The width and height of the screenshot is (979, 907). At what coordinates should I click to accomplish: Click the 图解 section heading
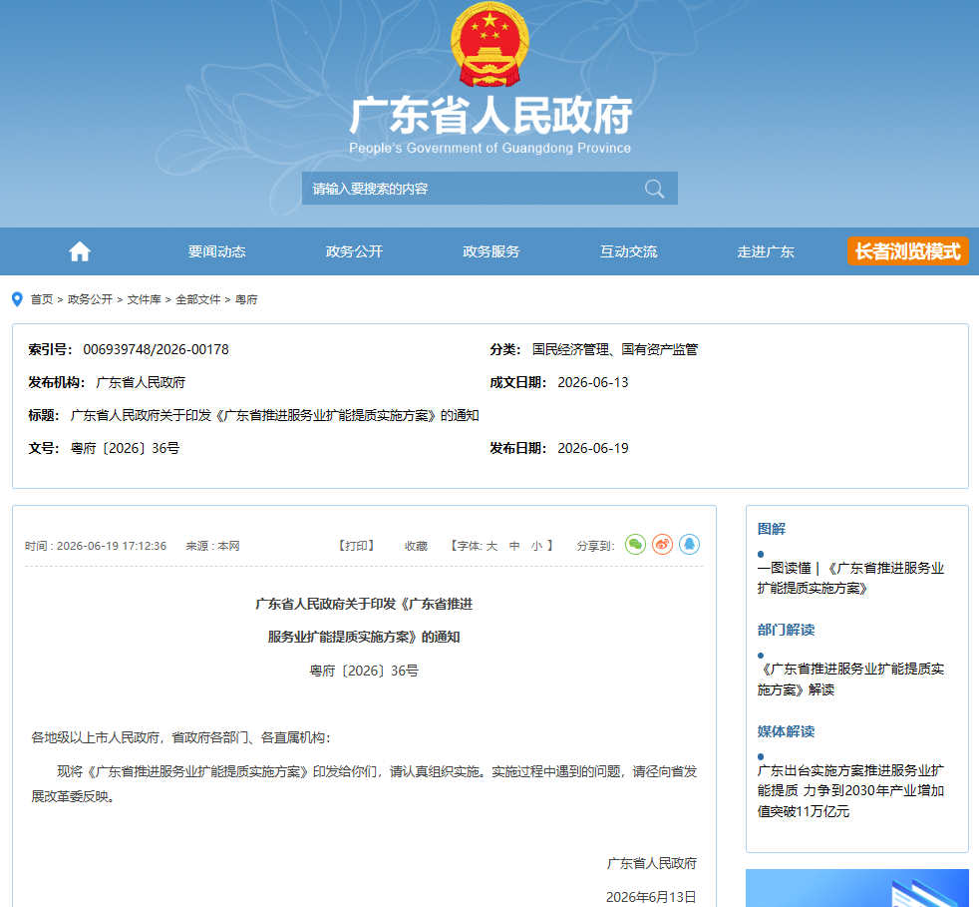tap(771, 529)
